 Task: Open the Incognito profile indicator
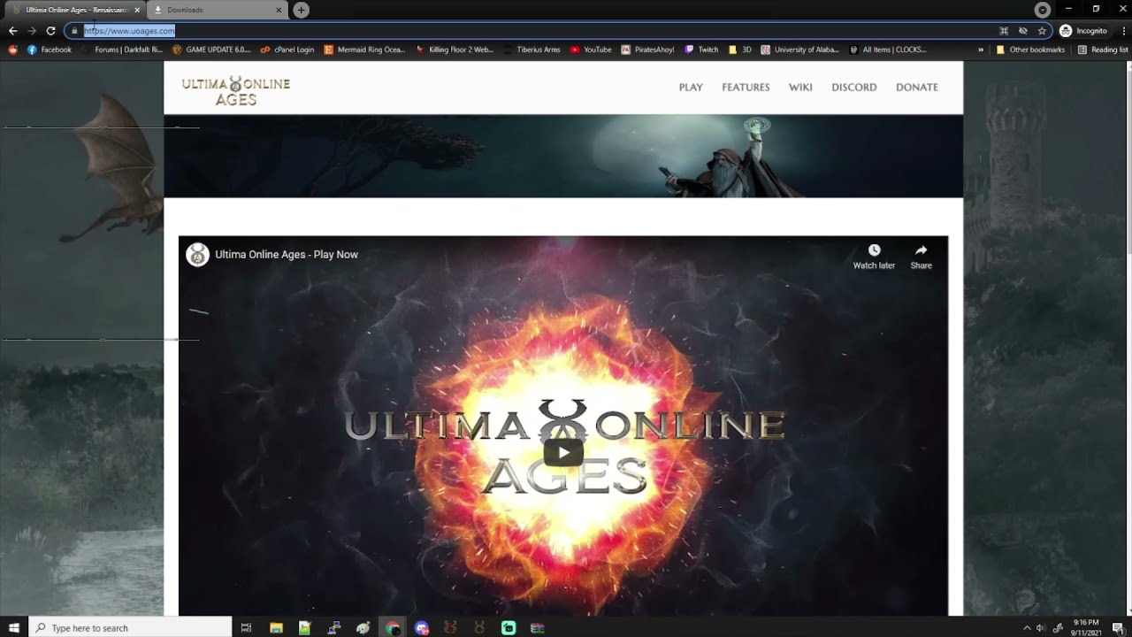point(1083,30)
